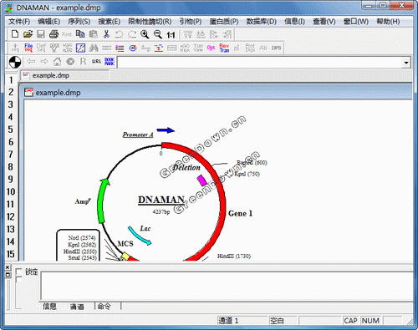Click the Zoom In magnifier icon
The width and height of the screenshot is (418, 330).
(145, 34)
